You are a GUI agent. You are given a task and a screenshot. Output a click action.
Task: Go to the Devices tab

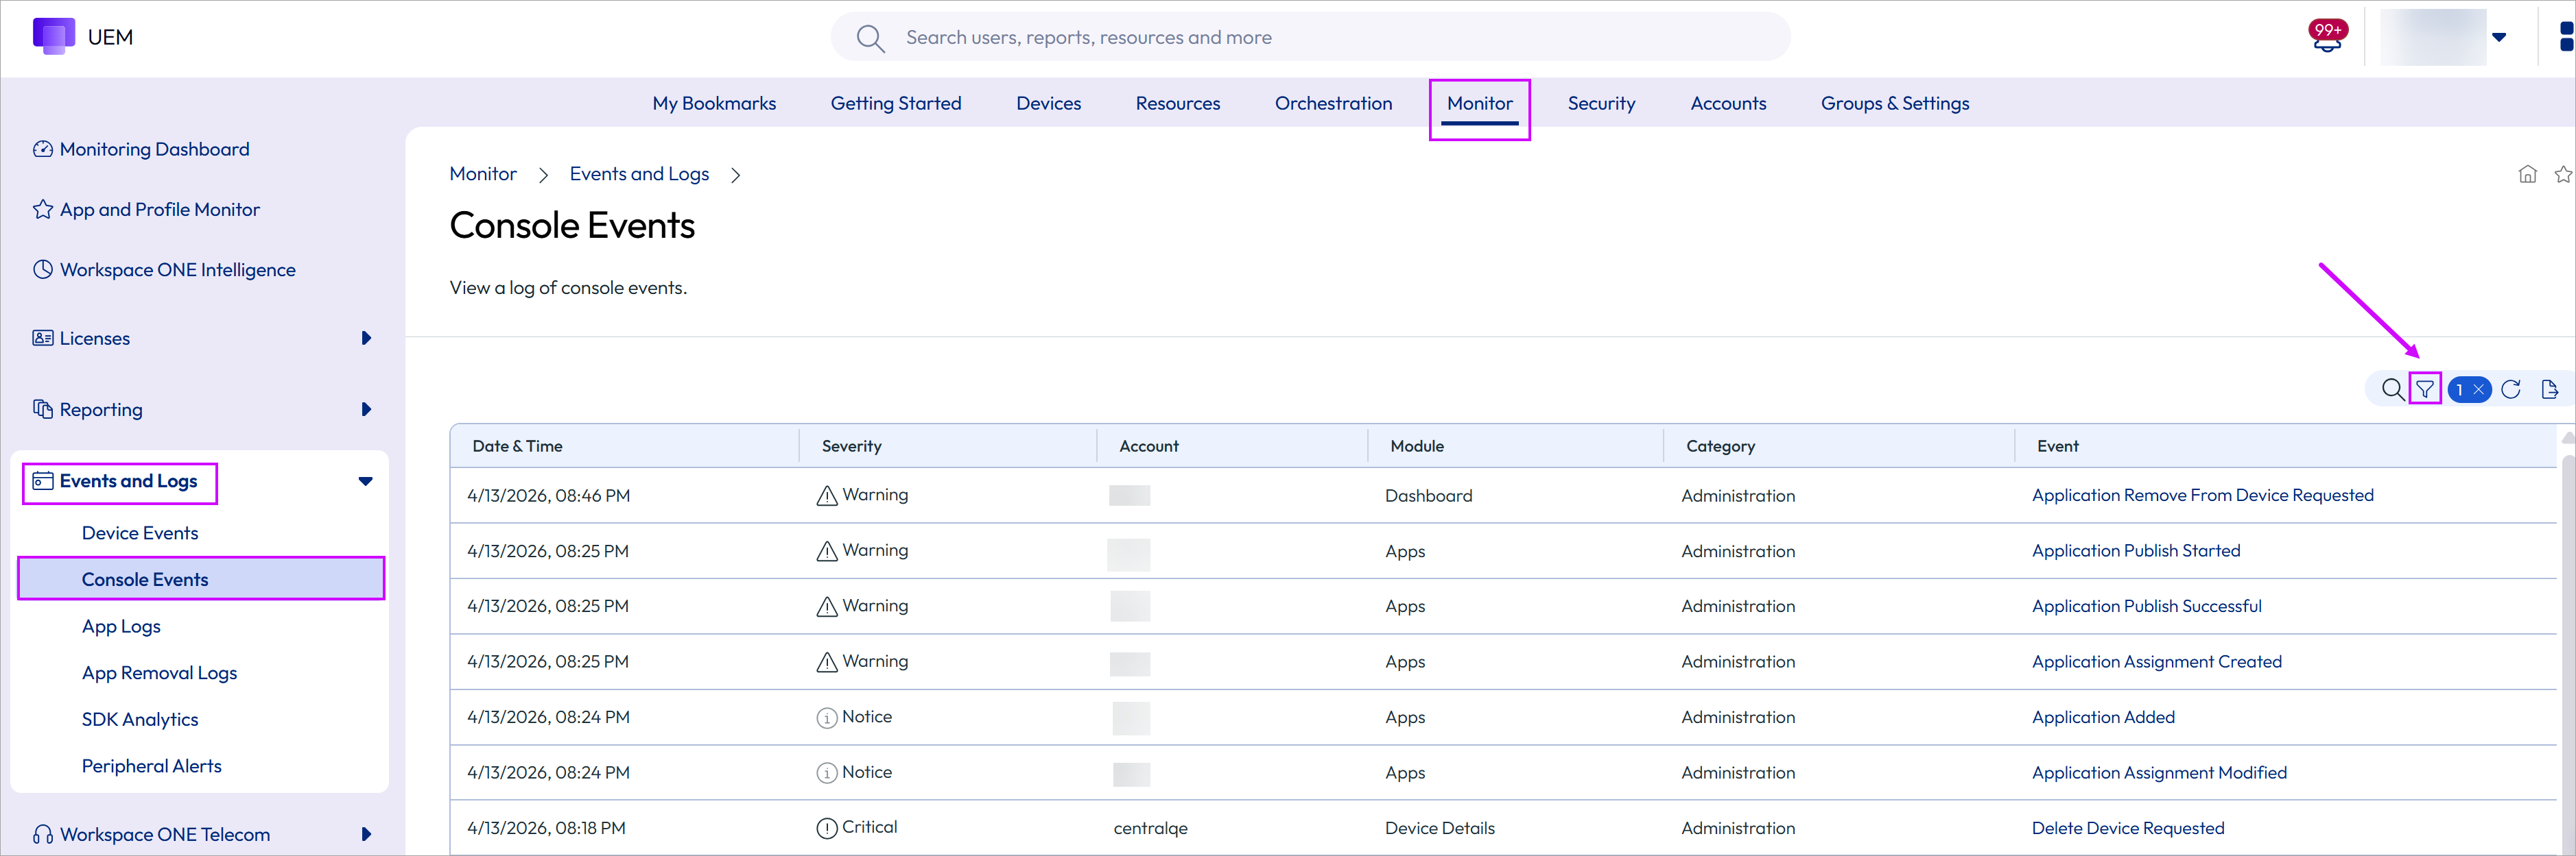click(x=1048, y=104)
